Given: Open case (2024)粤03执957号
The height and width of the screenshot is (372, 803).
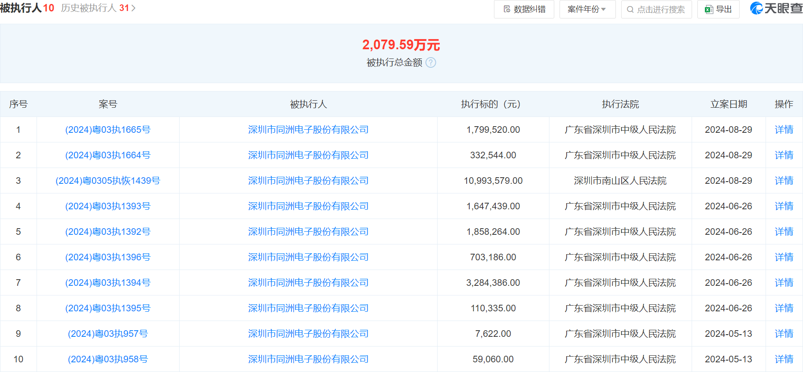Looking at the screenshot, I should point(108,334).
